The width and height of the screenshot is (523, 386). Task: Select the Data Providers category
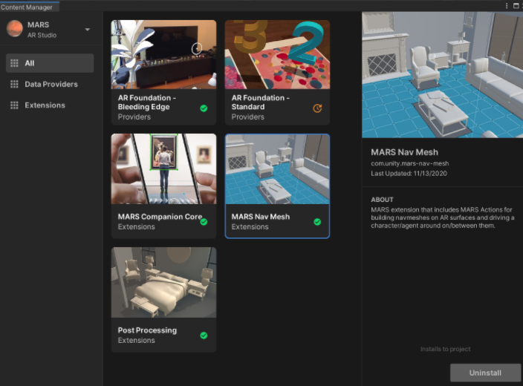(51, 84)
